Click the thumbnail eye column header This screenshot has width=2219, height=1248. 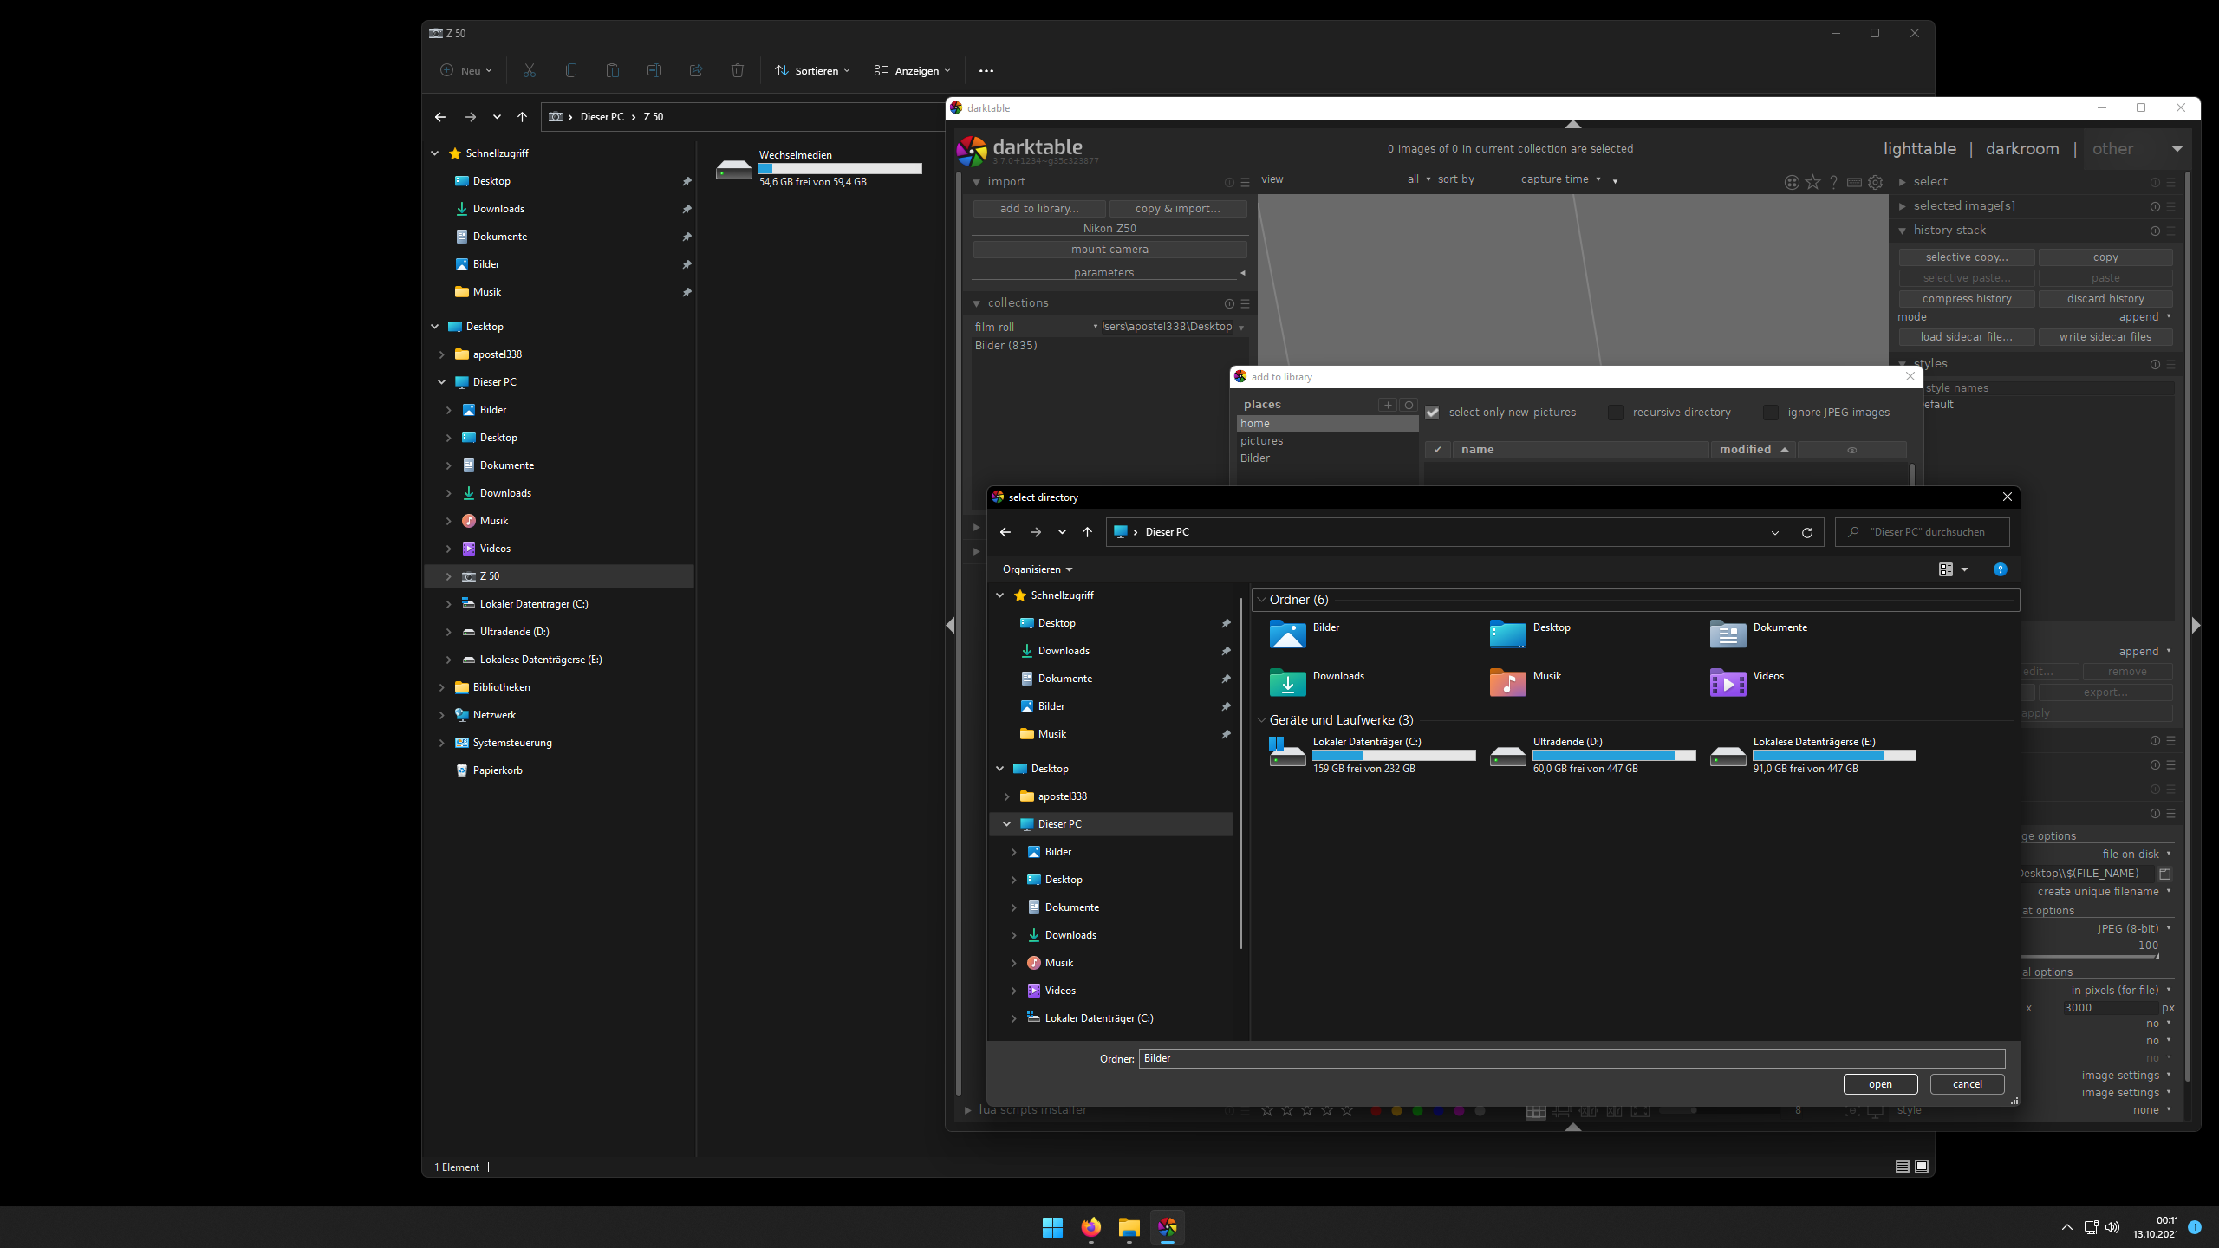[1851, 450]
